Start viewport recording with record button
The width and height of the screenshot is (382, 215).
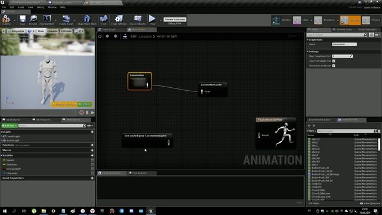pos(81,112)
